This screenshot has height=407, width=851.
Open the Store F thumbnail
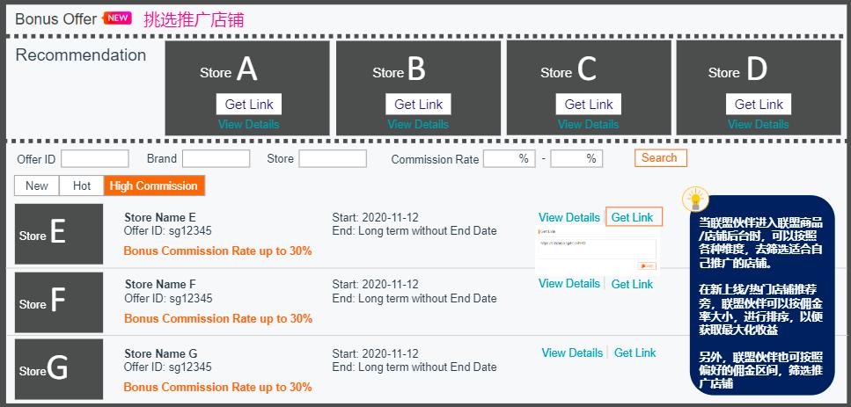59,302
